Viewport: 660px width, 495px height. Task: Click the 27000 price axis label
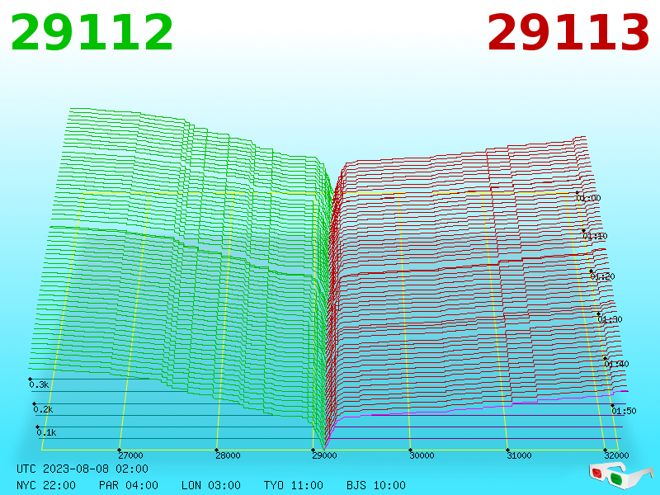[130, 455]
